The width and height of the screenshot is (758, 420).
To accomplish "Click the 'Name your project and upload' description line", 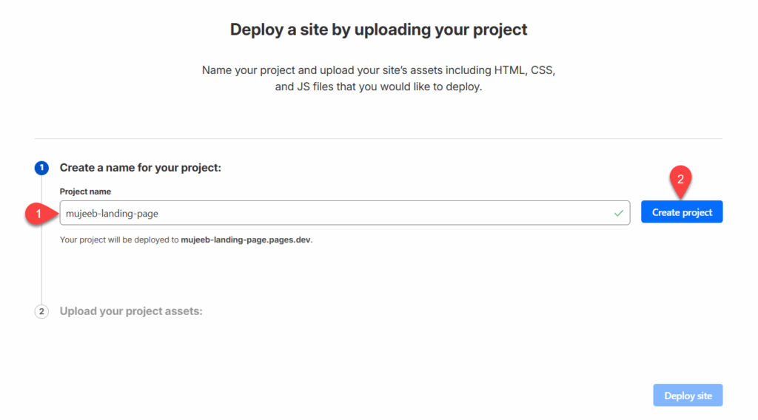I will coord(378,70).
